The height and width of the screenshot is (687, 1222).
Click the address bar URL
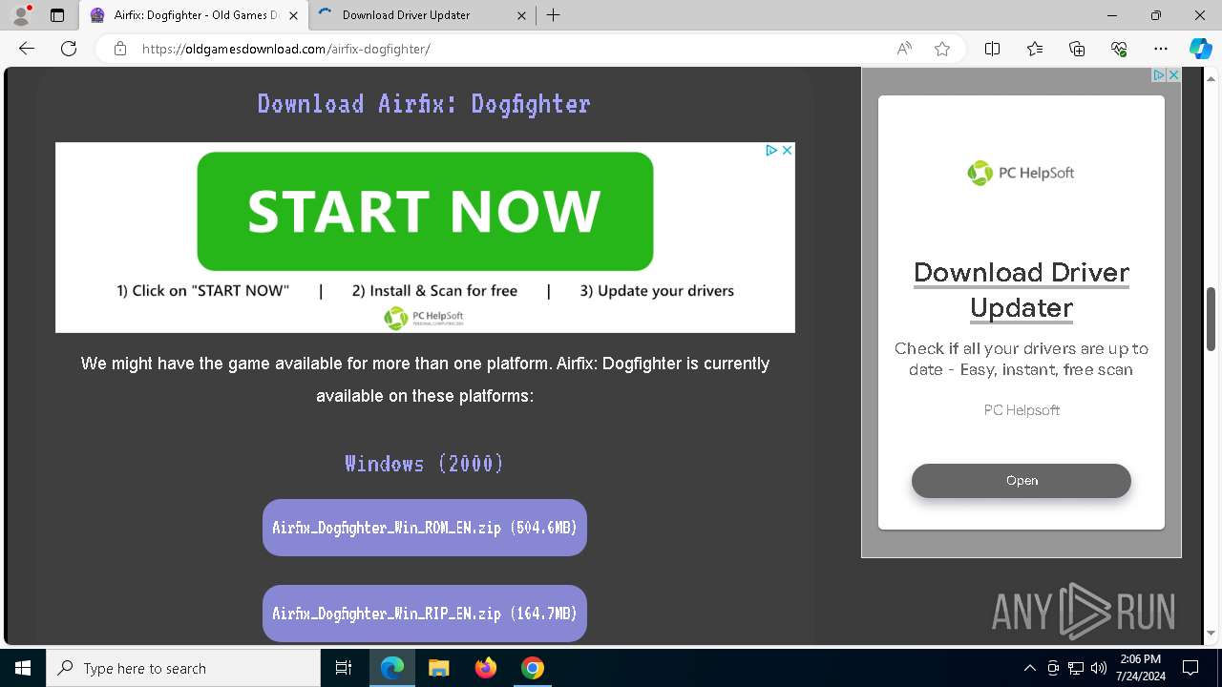point(286,49)
